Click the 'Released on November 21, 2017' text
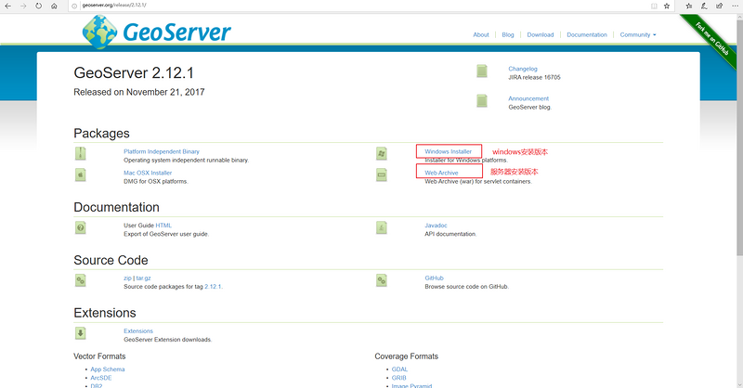The width and height of the screenshot is (743, 388). (138, 92)
